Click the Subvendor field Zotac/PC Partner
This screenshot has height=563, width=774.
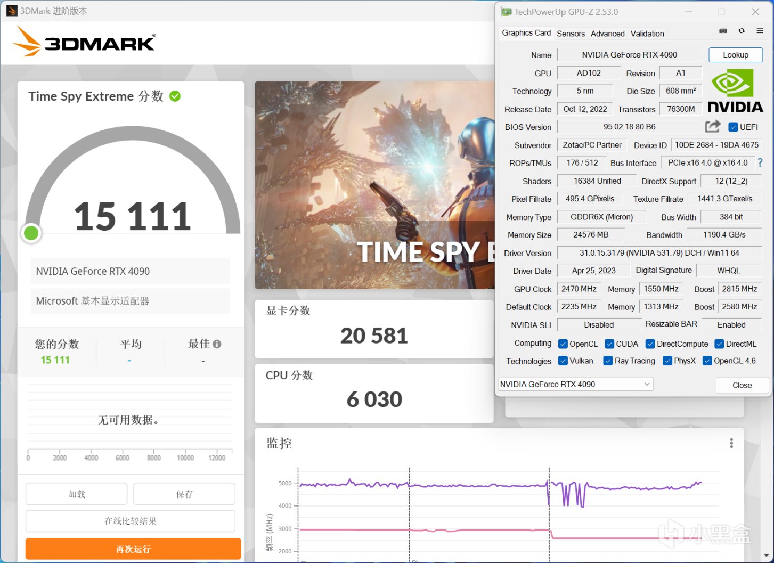pyautogui.click(x=592, y=145)
